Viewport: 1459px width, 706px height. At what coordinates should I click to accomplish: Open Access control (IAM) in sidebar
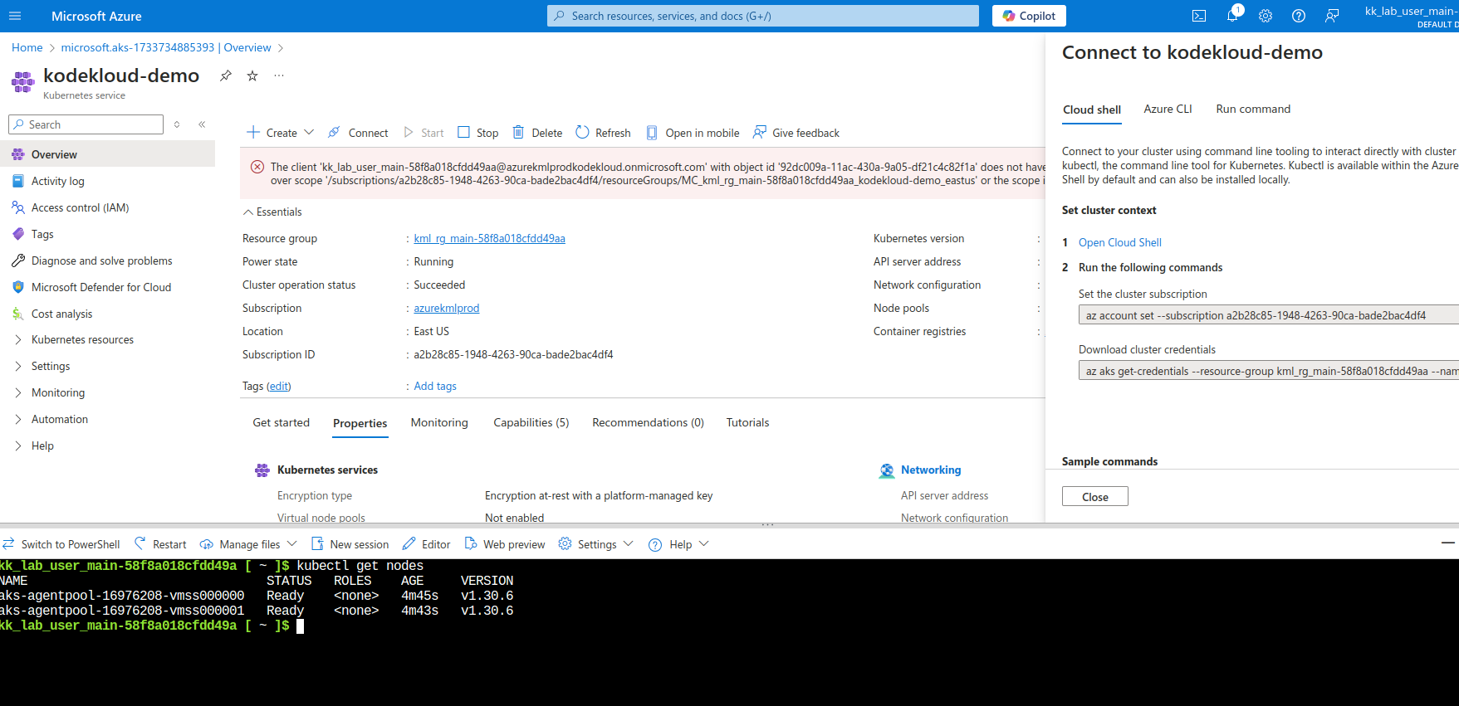click(x=80, y=207)
